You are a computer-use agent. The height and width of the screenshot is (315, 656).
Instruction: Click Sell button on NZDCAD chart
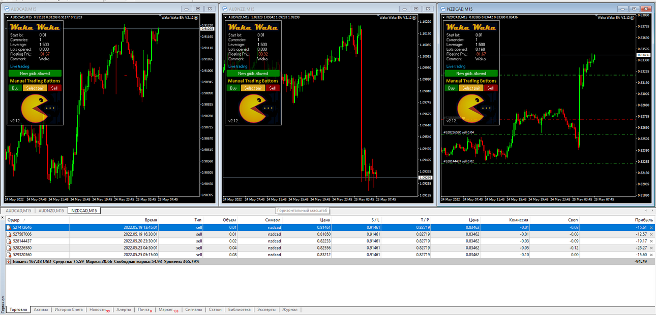click(491, 88)
